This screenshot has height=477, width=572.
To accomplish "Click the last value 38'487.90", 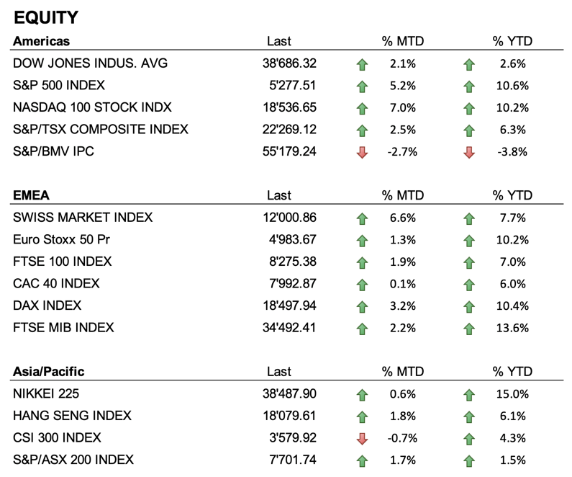I will click(289, 393).
